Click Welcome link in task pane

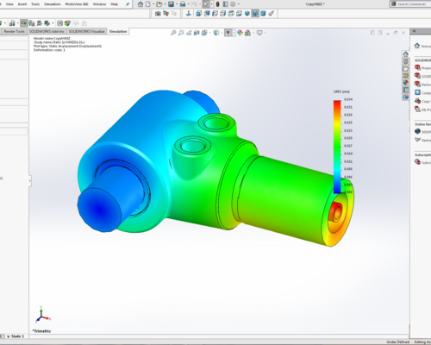423,46
